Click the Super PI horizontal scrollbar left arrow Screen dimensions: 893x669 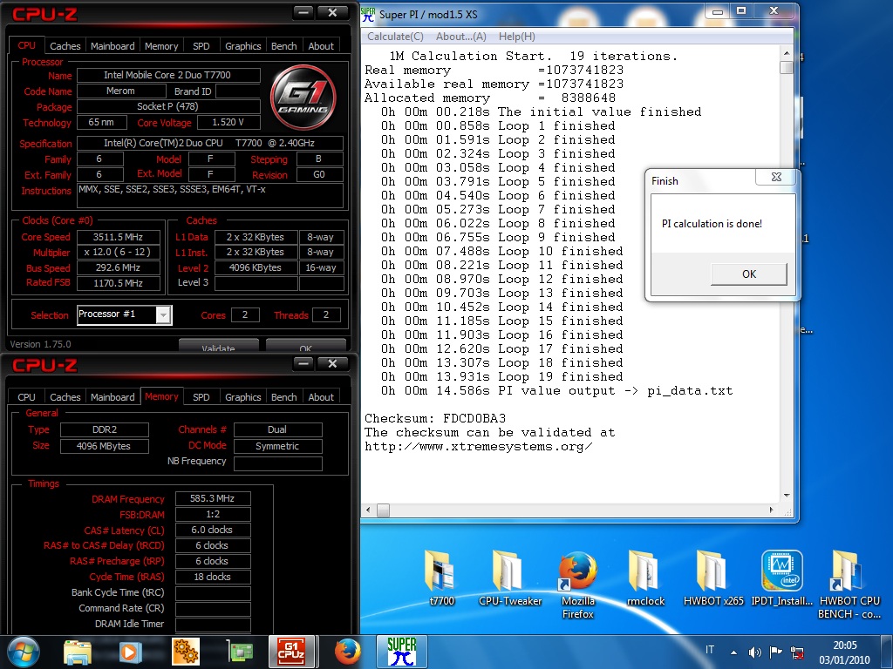click(x=369, y=510)
